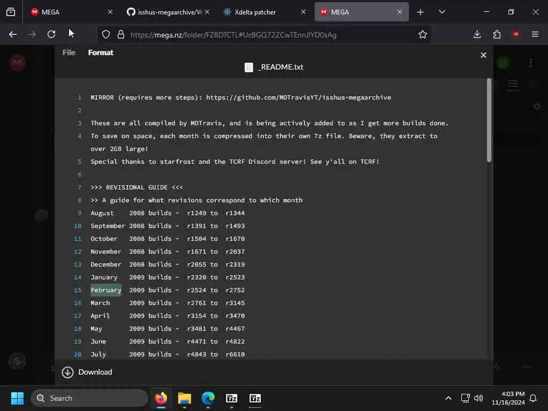Click September 2008 builds row
Viewport: 548px width, 411px height.
168,226
